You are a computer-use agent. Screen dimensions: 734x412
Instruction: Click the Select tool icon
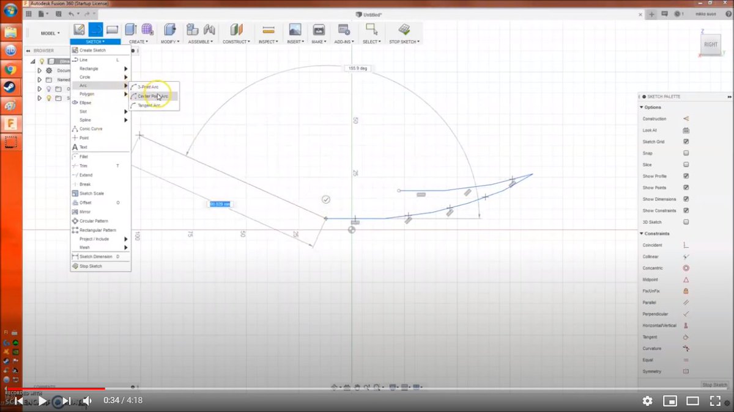coord(371,29)
